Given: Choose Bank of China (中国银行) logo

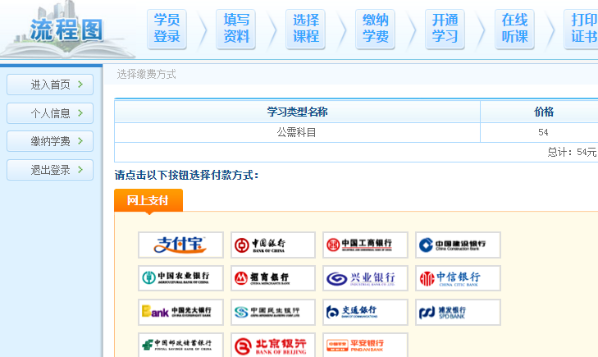Looking at the screenshot, I should [272, 245].
